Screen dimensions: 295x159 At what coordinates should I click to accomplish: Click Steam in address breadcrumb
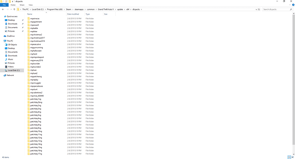pos(68,9)
